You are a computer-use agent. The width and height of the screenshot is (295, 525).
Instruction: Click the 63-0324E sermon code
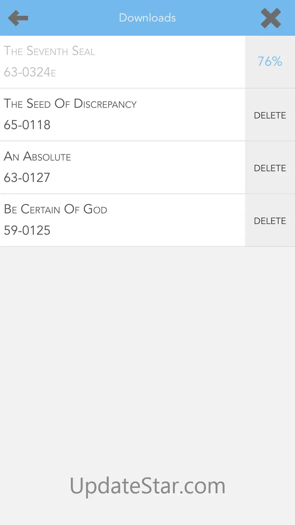[30, 72]
